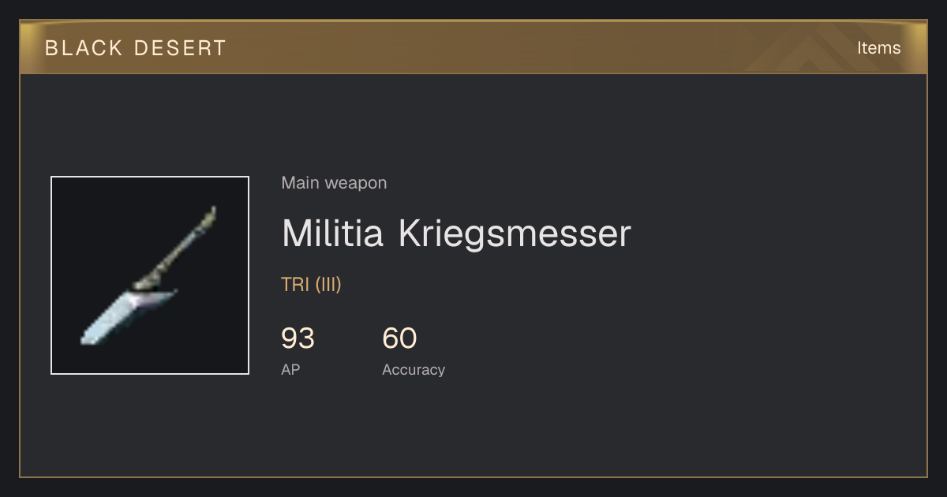Click the BLACK DESERT header title
Image resolution: width=947 pixels, height=497 pixels.
tap(136, 48)
